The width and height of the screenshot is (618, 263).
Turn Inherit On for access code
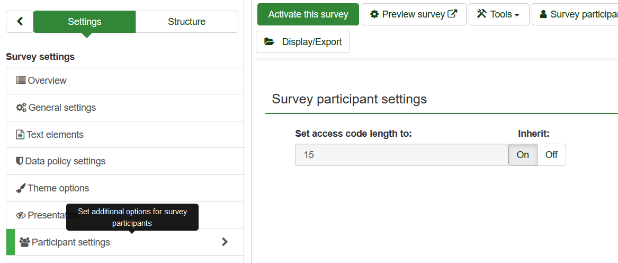(523, 155)
